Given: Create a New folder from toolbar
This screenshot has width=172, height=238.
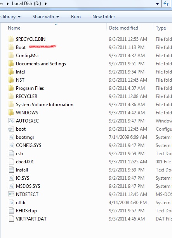Looking at the screenshot, I should click(104, 17).
